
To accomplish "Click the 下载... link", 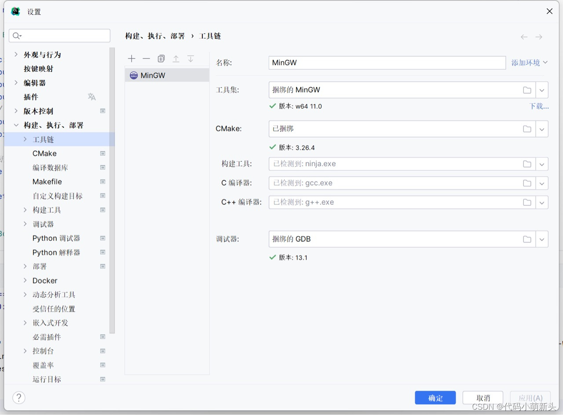I will 539,106.
